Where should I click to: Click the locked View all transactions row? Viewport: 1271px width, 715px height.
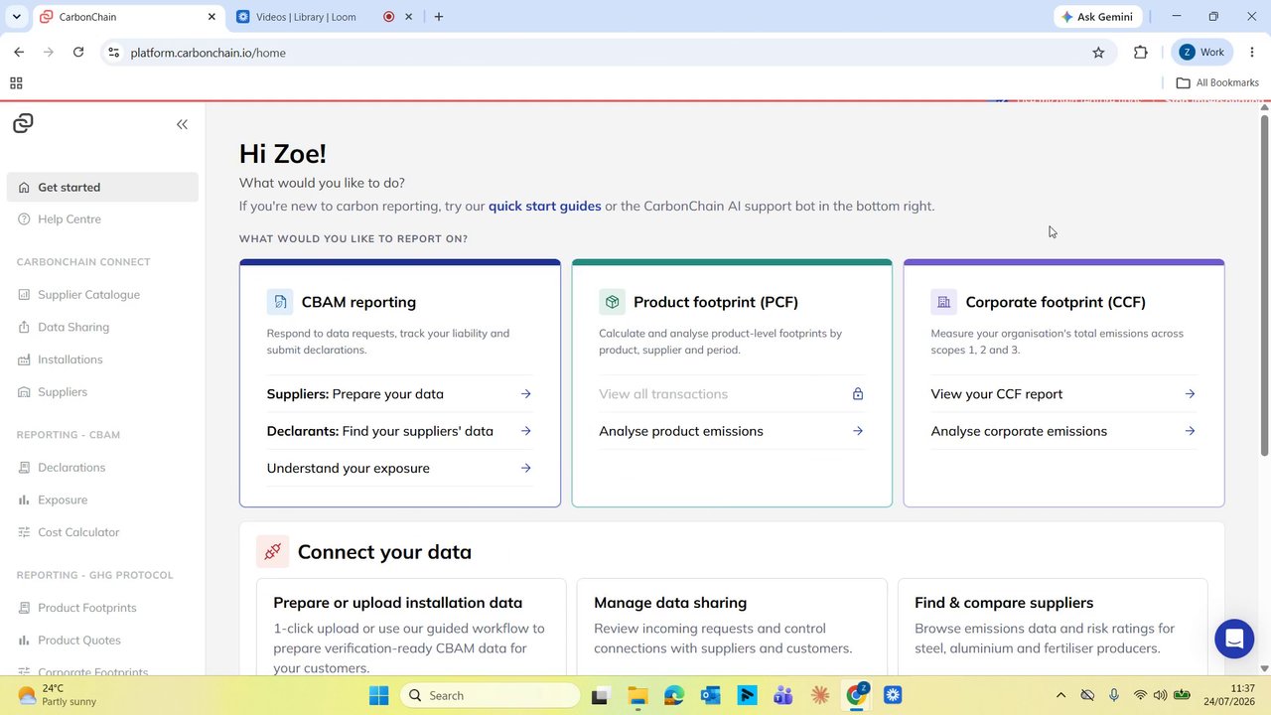coord(732,394)
